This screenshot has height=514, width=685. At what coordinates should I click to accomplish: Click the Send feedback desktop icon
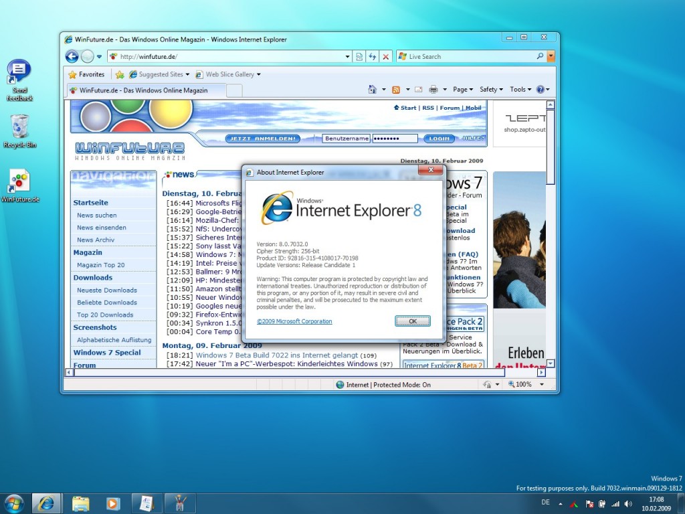pyautogui.click(x=19, y=80)
